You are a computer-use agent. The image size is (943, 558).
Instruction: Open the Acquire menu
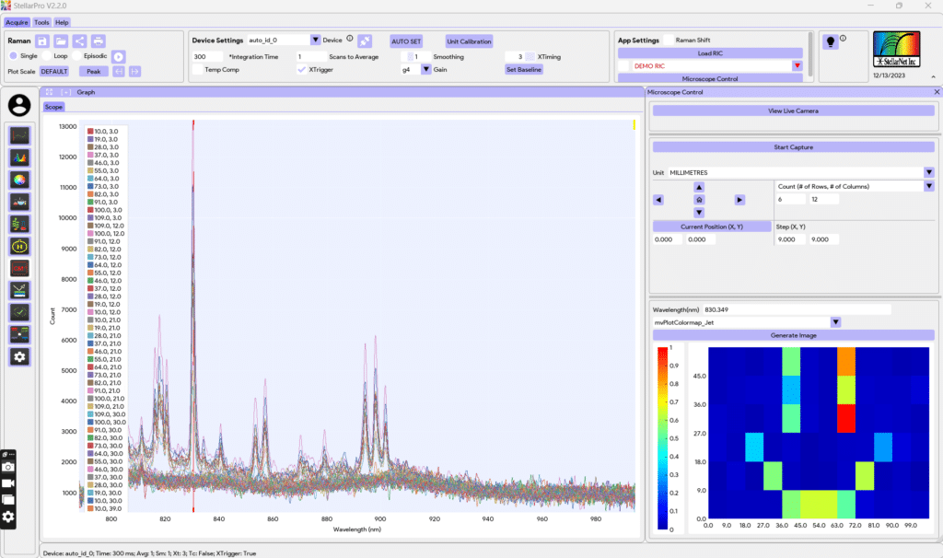17,22
